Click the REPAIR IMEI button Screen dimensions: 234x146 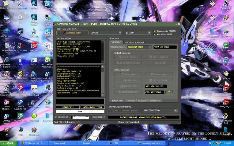(128, 86)
